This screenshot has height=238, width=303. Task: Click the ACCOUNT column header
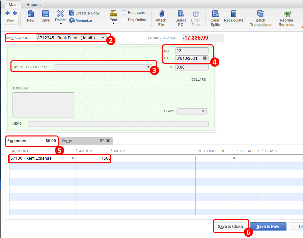(20, 151)
